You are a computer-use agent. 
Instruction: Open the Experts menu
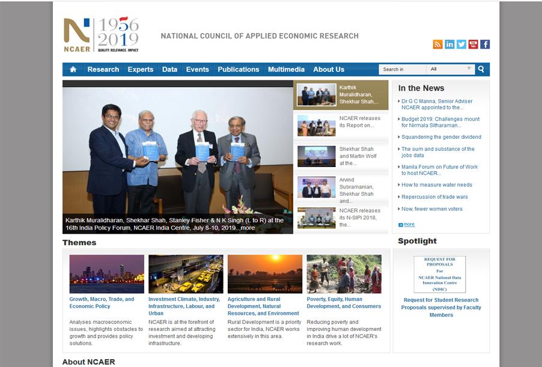(141, 70)
